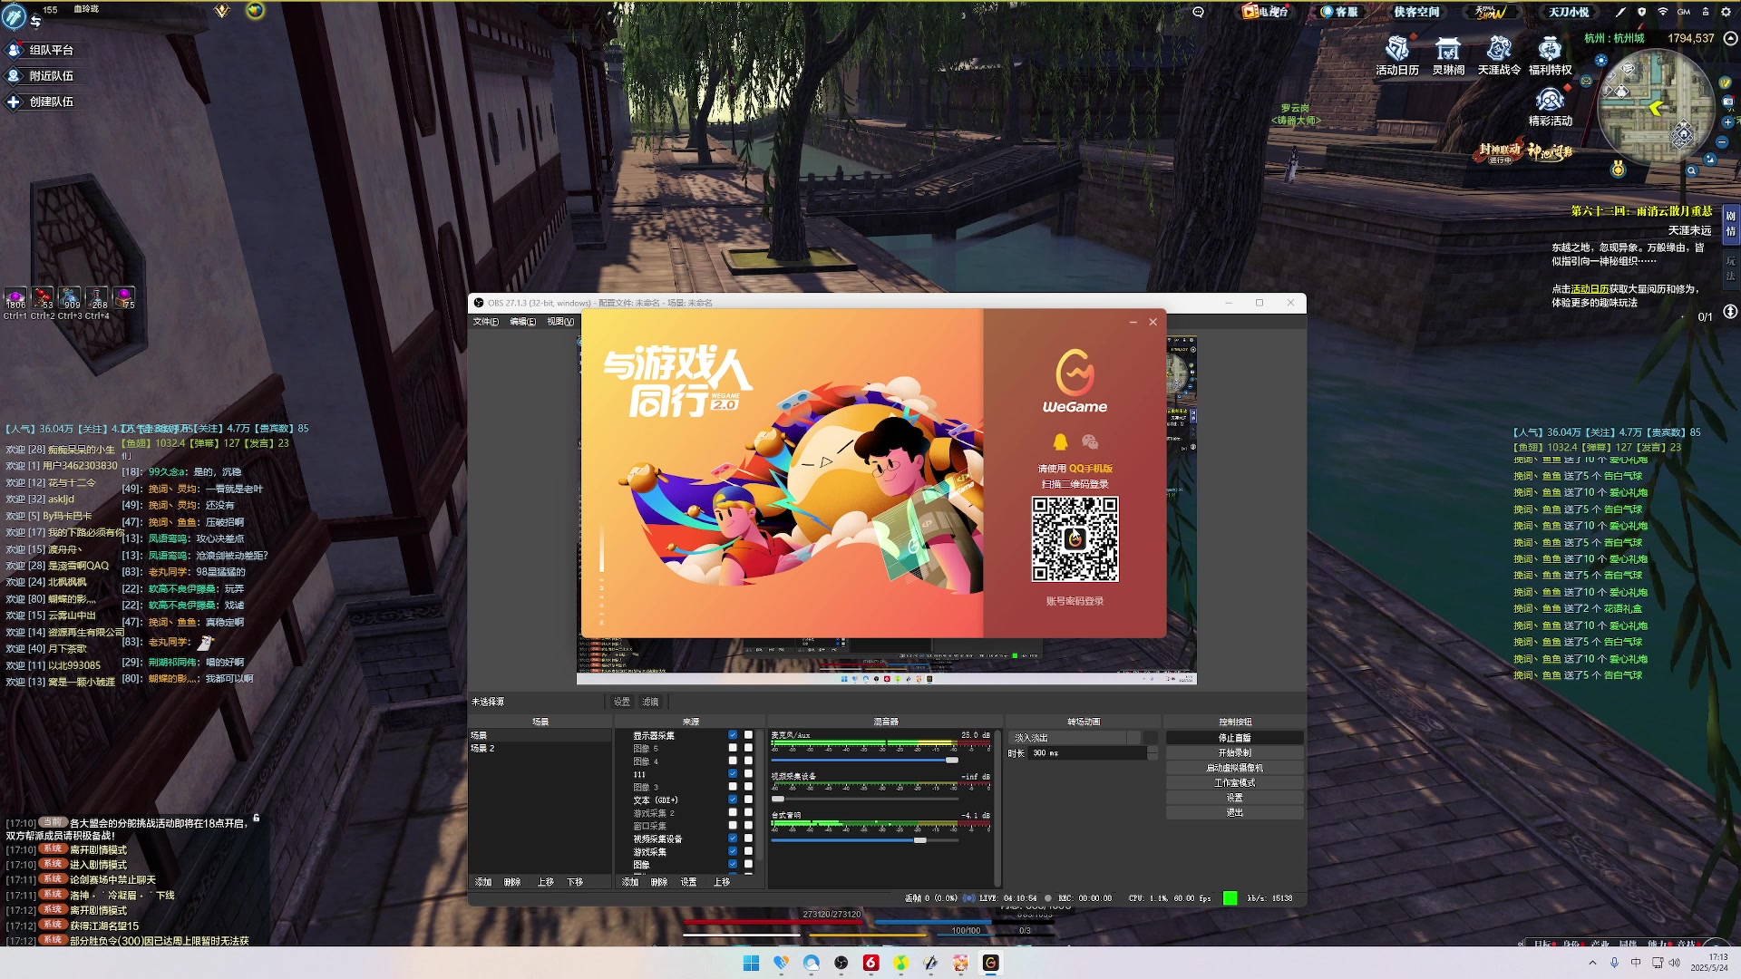This screenshot has height=979, width=1741.
Task: Open OBS 视图(V) menu
Action: 560,322
